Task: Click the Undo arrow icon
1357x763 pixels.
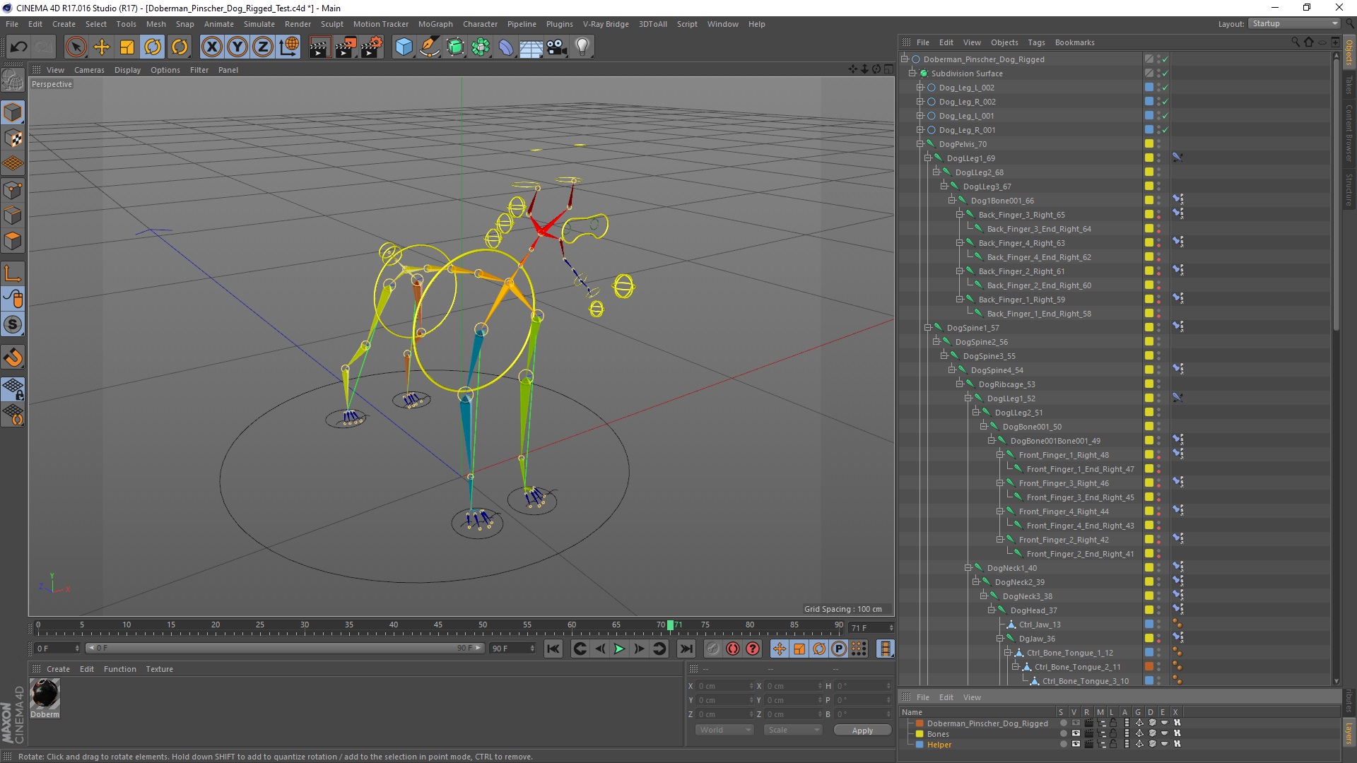Action: [19, 47]
